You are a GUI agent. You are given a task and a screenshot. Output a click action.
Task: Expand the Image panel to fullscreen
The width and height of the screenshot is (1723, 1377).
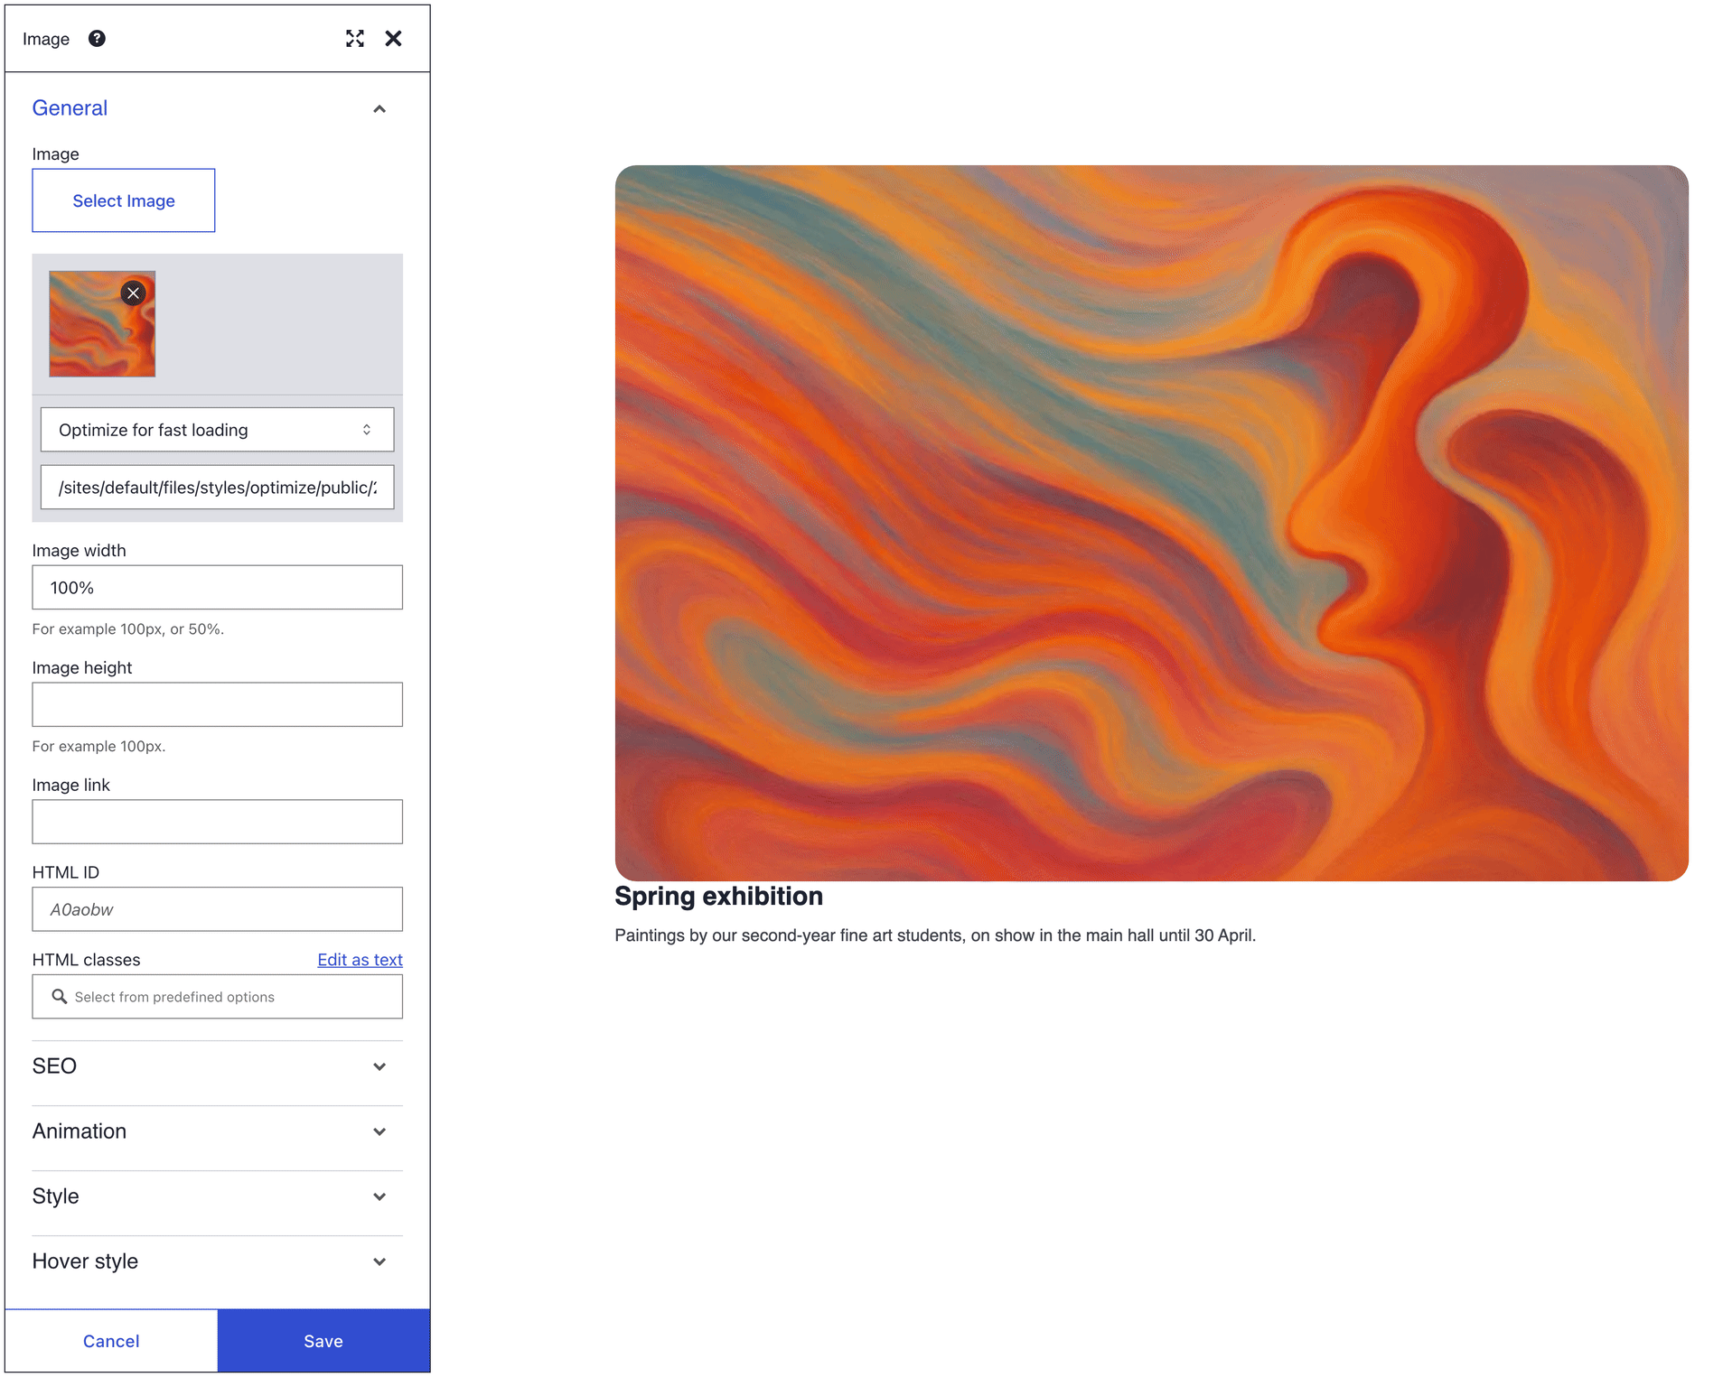point(355,38)
